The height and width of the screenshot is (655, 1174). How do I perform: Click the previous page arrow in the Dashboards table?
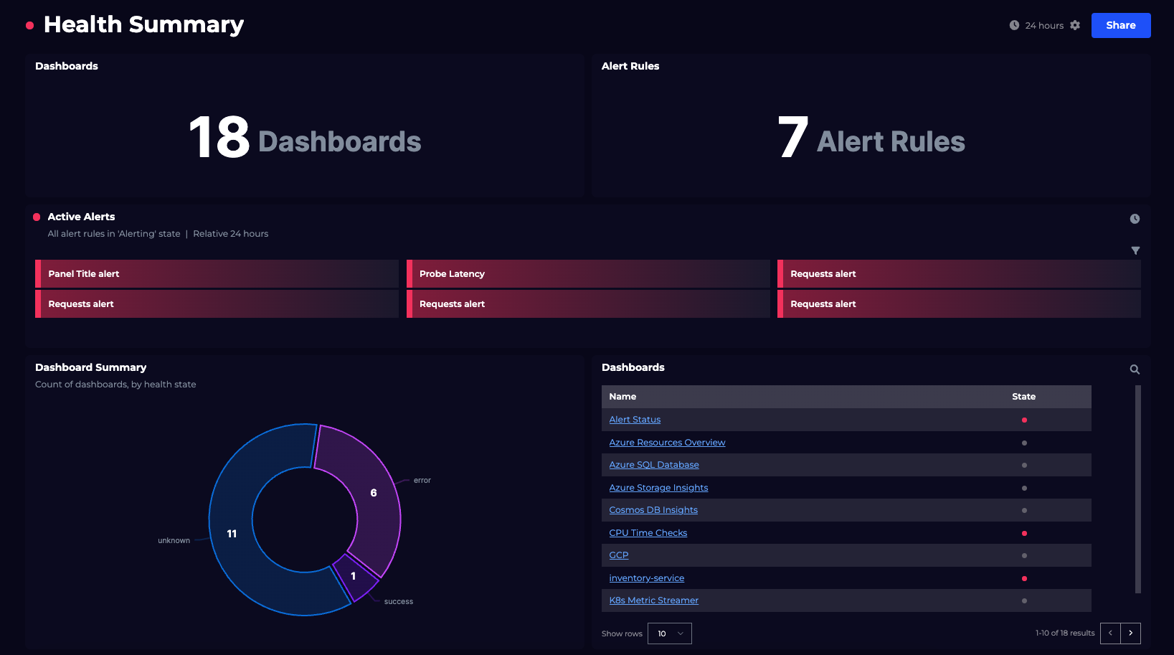pyautogui.click(x=1109, y=633)
